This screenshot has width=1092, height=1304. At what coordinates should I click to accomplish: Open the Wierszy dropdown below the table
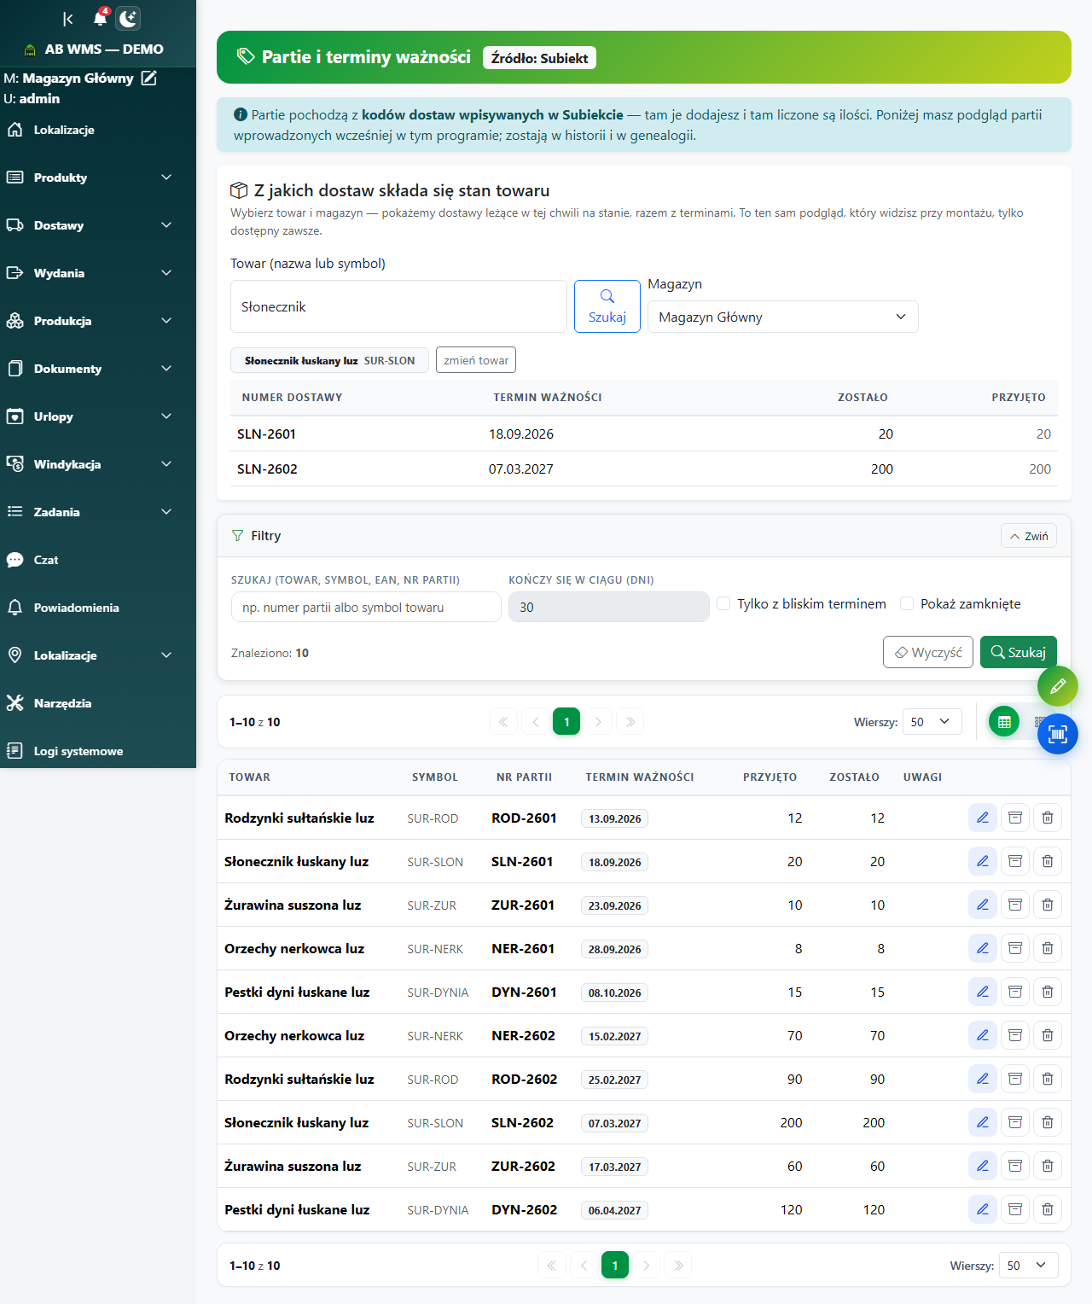[1028, 1266]
